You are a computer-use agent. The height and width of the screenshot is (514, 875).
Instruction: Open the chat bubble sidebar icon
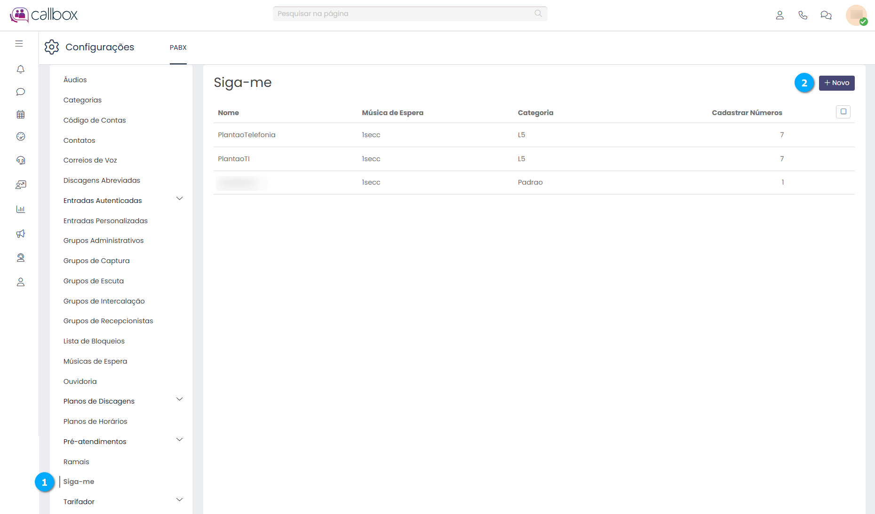tap(20, 92)
